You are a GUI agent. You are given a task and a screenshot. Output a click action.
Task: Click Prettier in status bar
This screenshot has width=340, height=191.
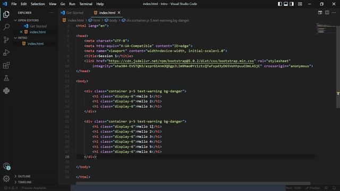pos(312,188)
